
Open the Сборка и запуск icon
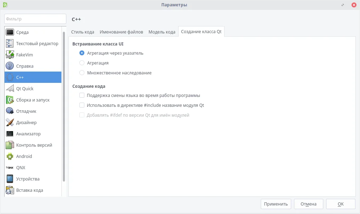[10, 100]
